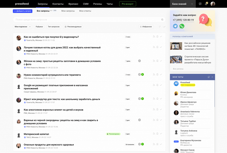Click Добавить запрос button
Screen dimensions: 227x153
click(x=23, y=11)
